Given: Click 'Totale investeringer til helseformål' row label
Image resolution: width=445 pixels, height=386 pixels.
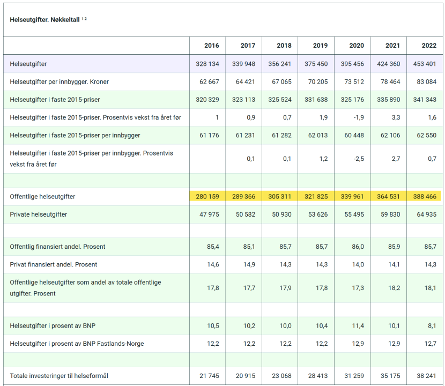Looking at the screenshot, I should coord(59,376).
